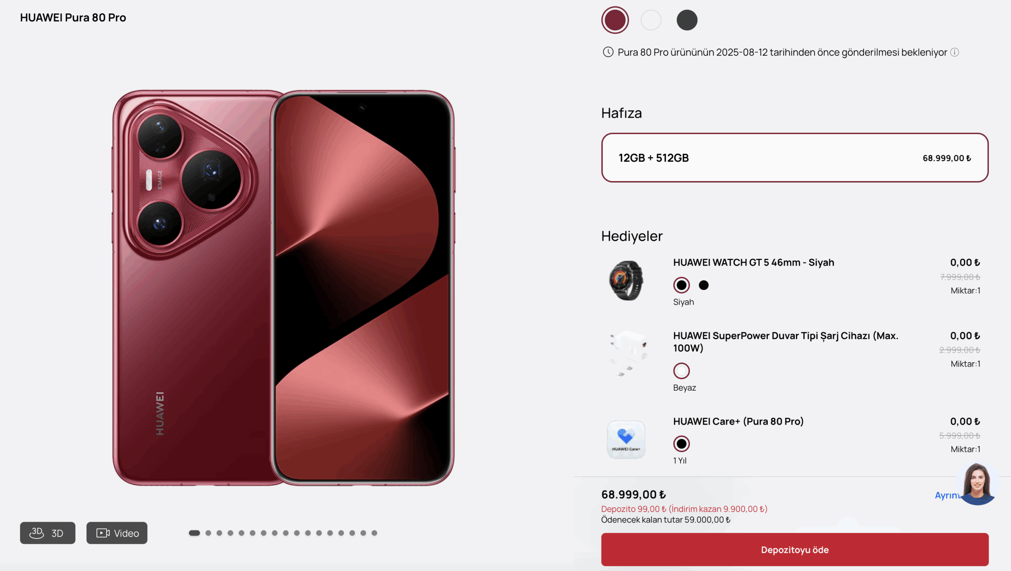1011x571 pixels.
Task: Select the second black watch color dot
Action: 703,285
